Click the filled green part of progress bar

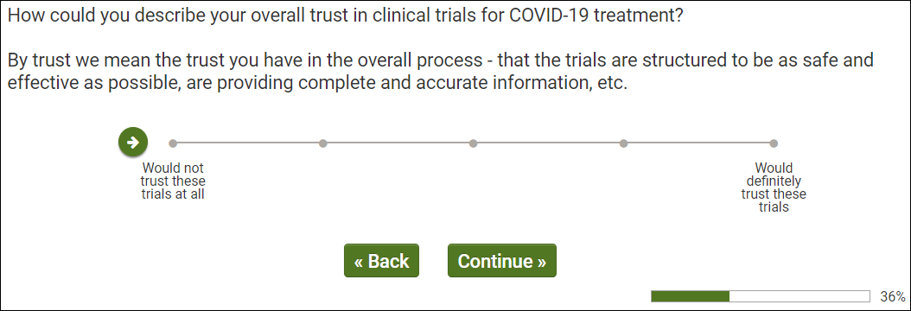pos(691,296)
